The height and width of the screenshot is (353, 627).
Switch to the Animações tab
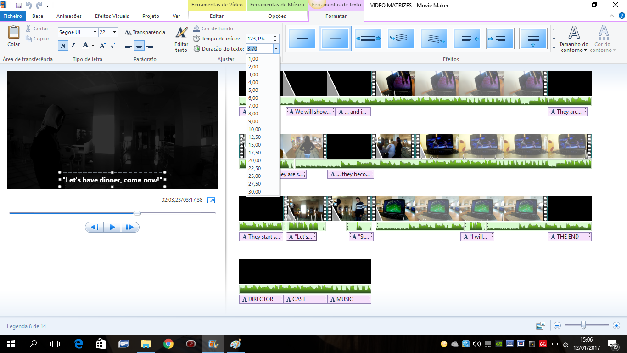pyautogui.click(x=69, y=16)
